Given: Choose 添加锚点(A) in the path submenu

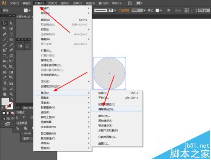Looking at the screenshot, I should point(116,121).
